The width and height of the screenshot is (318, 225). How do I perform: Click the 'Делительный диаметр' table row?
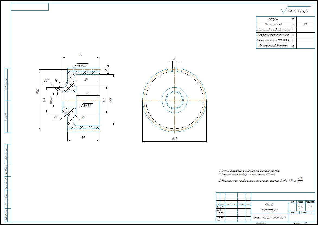tap(273, 46)
